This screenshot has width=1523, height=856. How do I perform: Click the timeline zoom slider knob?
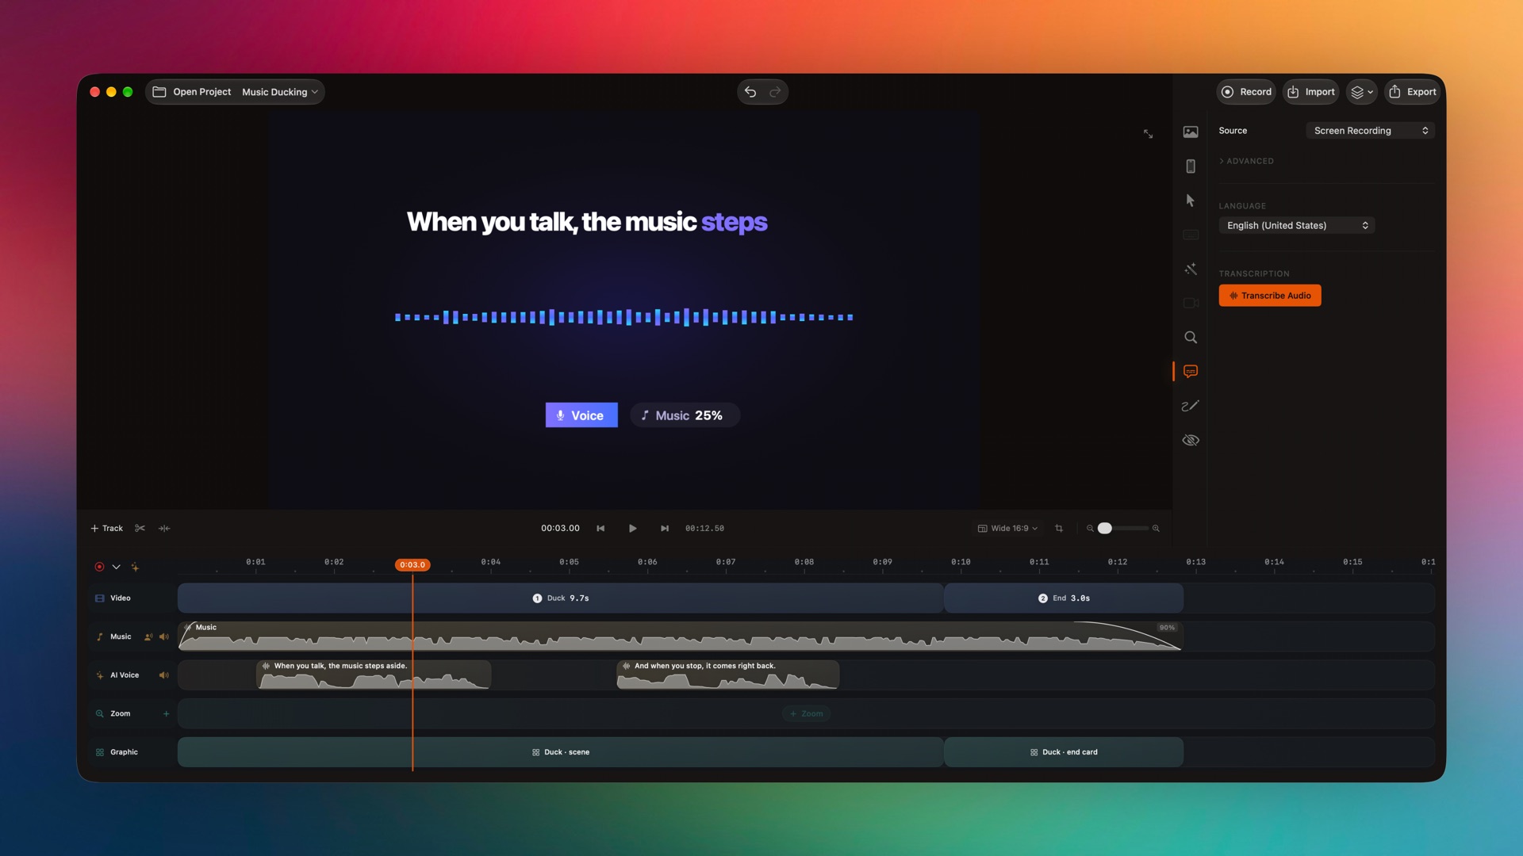[x=1104, y=528]
